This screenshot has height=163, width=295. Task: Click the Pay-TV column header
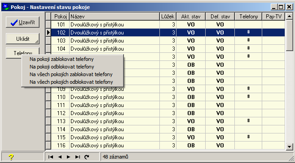point(273,17)
